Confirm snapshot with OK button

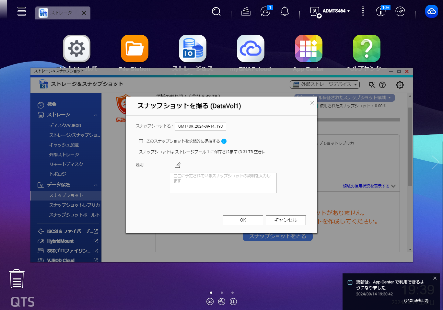(x=243, y=220)
